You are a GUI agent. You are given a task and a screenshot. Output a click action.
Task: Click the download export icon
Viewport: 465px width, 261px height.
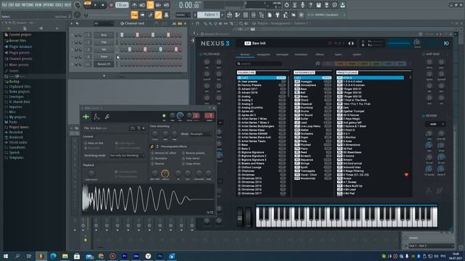click(342, 5)
